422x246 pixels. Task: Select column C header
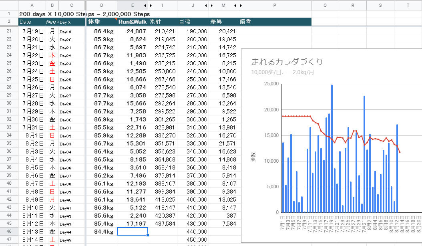72,5
